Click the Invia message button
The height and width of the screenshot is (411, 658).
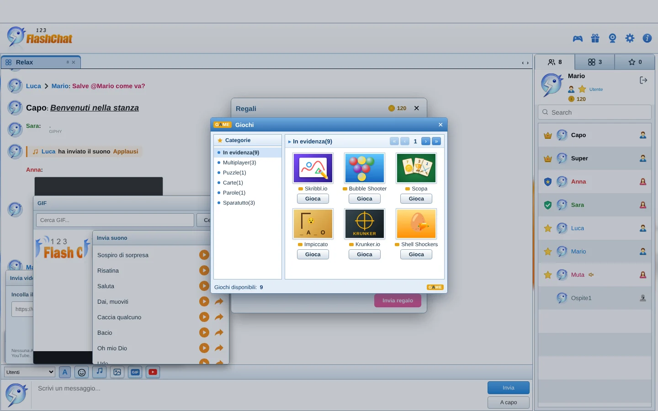[509, 388]
